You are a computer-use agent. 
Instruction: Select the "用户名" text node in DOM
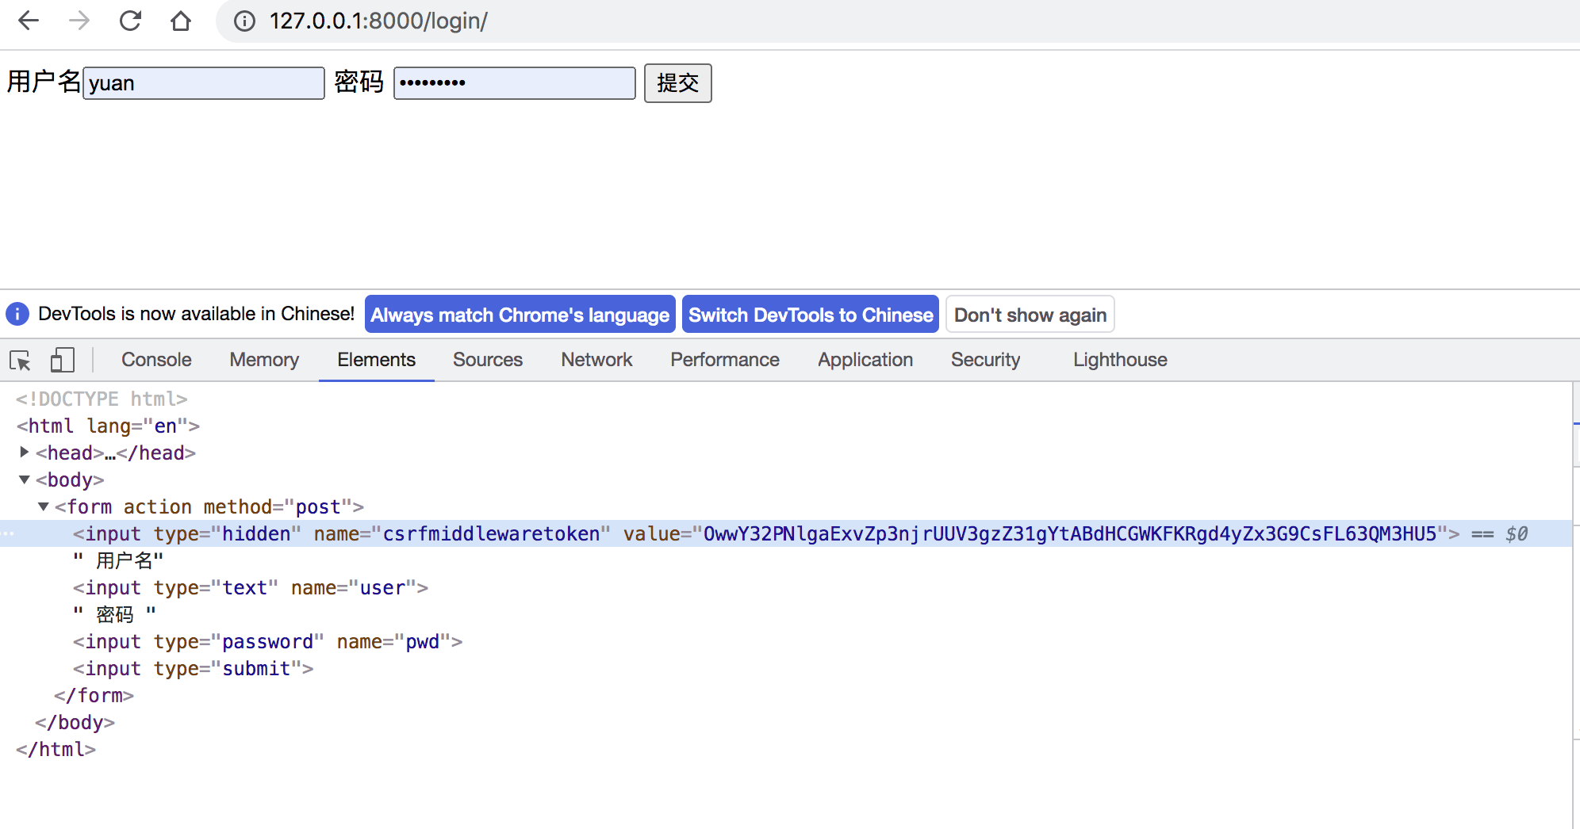118,560
